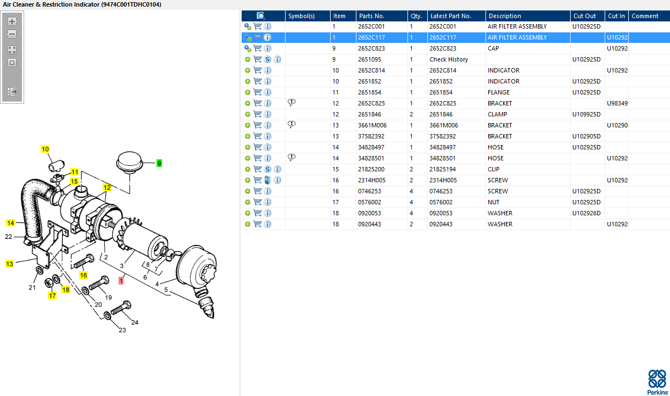Screen dimensions: 670x396
Task: Select yellow callout 17 on diagram
Action: (x=52, y=295)
